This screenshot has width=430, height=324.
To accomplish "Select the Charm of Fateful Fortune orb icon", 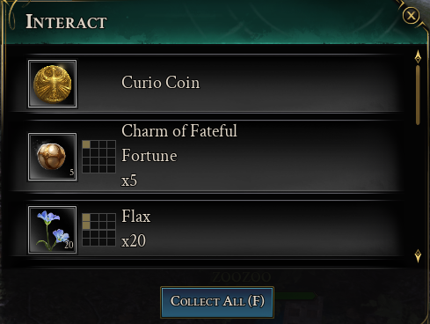I will [x=53, y=157].
